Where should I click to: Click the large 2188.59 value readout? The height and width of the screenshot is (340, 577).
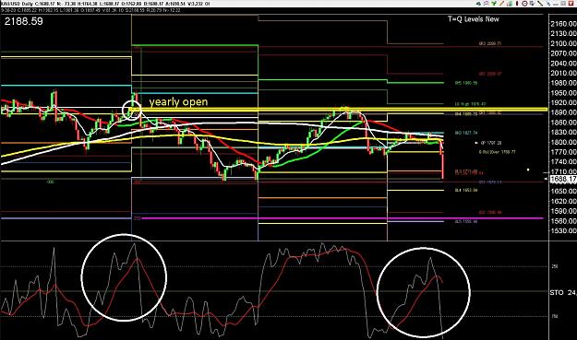tap(24, 21)
